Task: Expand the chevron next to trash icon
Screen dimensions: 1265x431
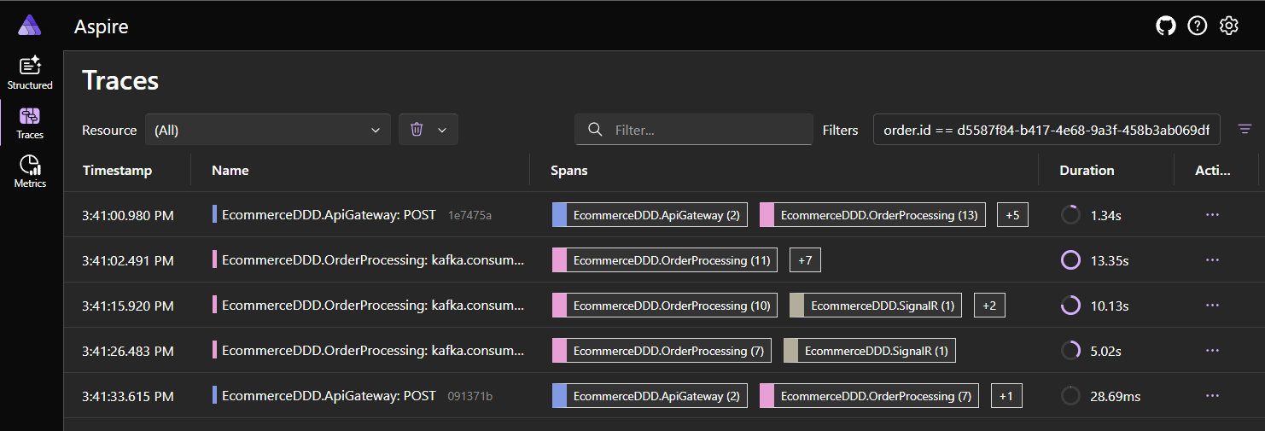Action: 442,130
